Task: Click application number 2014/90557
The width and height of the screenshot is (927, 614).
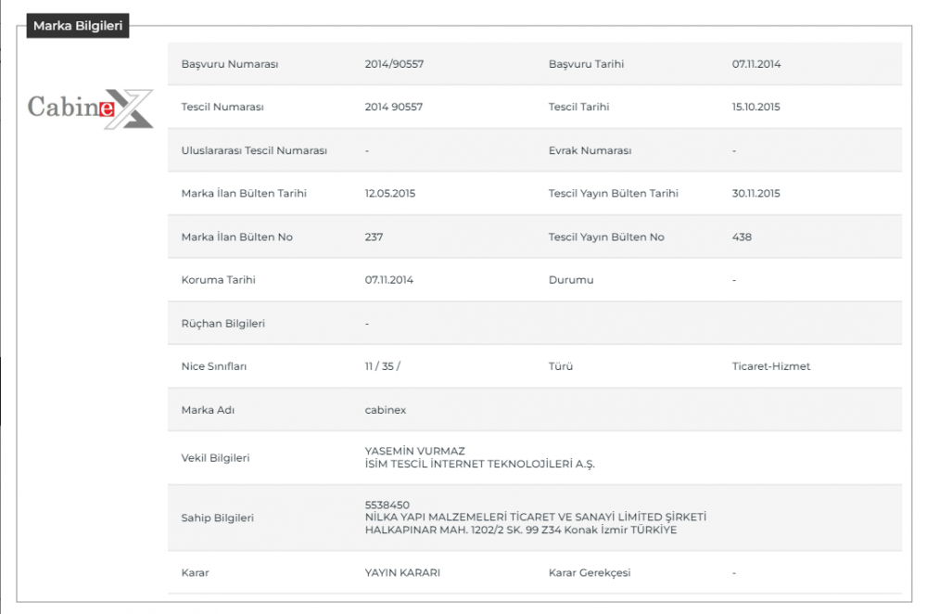Action: tap(394, 64)
